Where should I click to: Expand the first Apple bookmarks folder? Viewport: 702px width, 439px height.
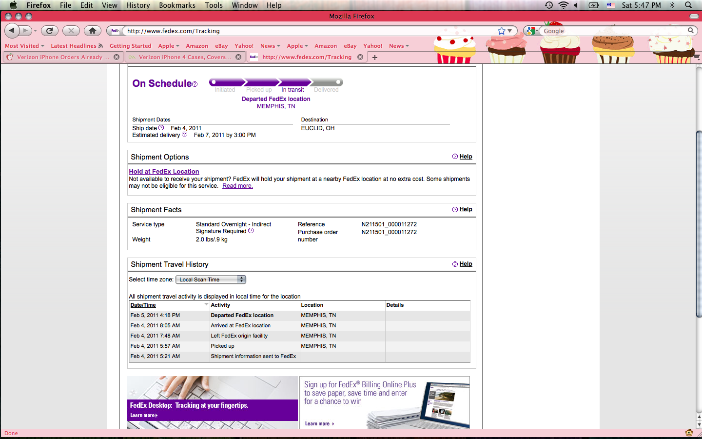[169, 46]
